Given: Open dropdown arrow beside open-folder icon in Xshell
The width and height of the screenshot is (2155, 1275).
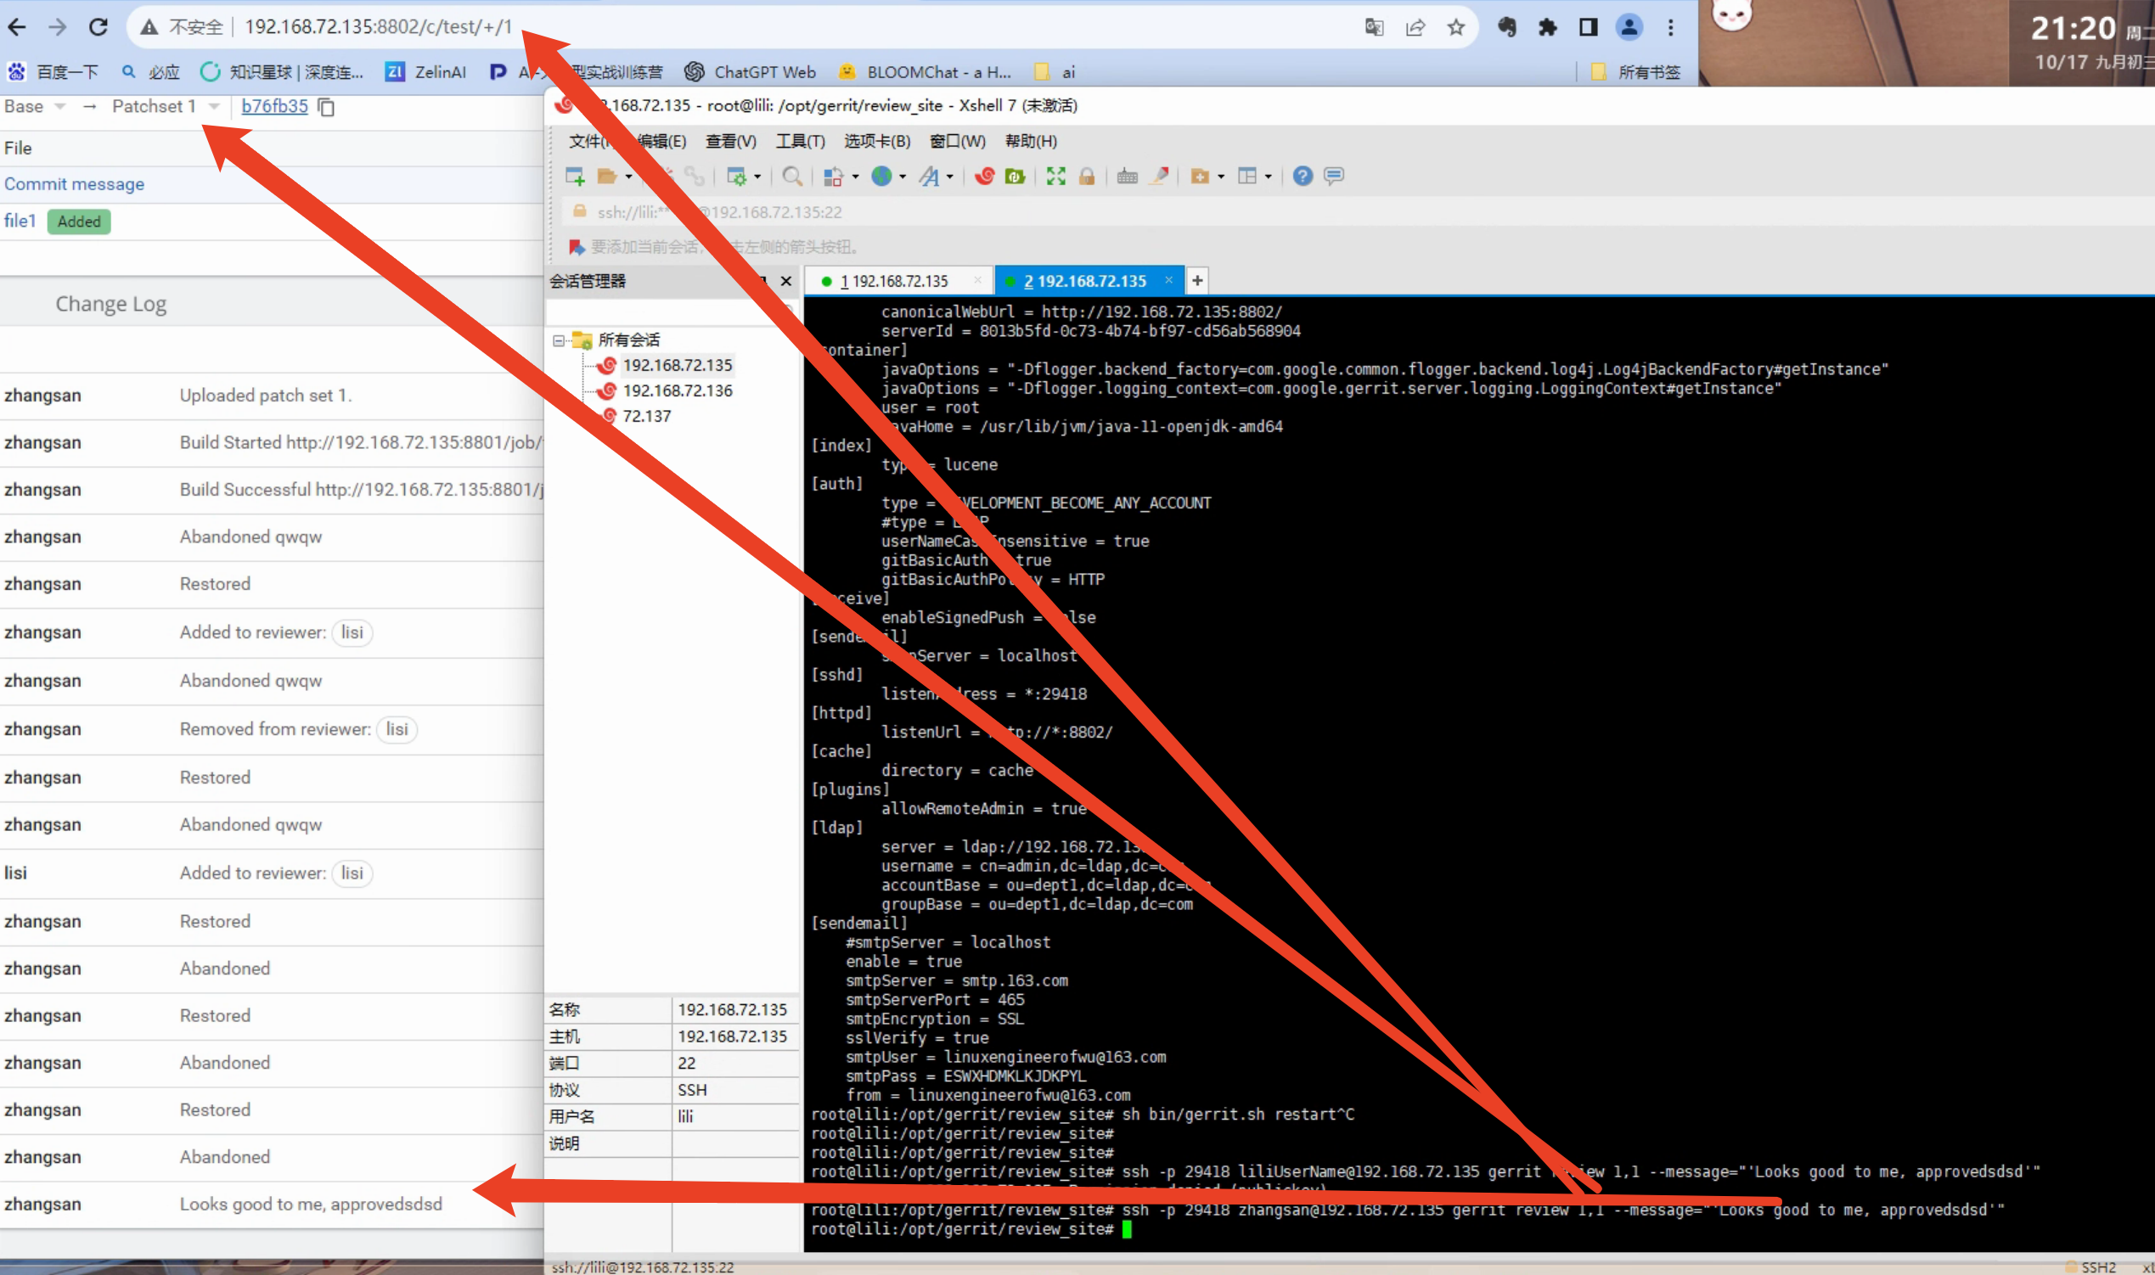Looking at the screenshot, I should click(629, 177).
